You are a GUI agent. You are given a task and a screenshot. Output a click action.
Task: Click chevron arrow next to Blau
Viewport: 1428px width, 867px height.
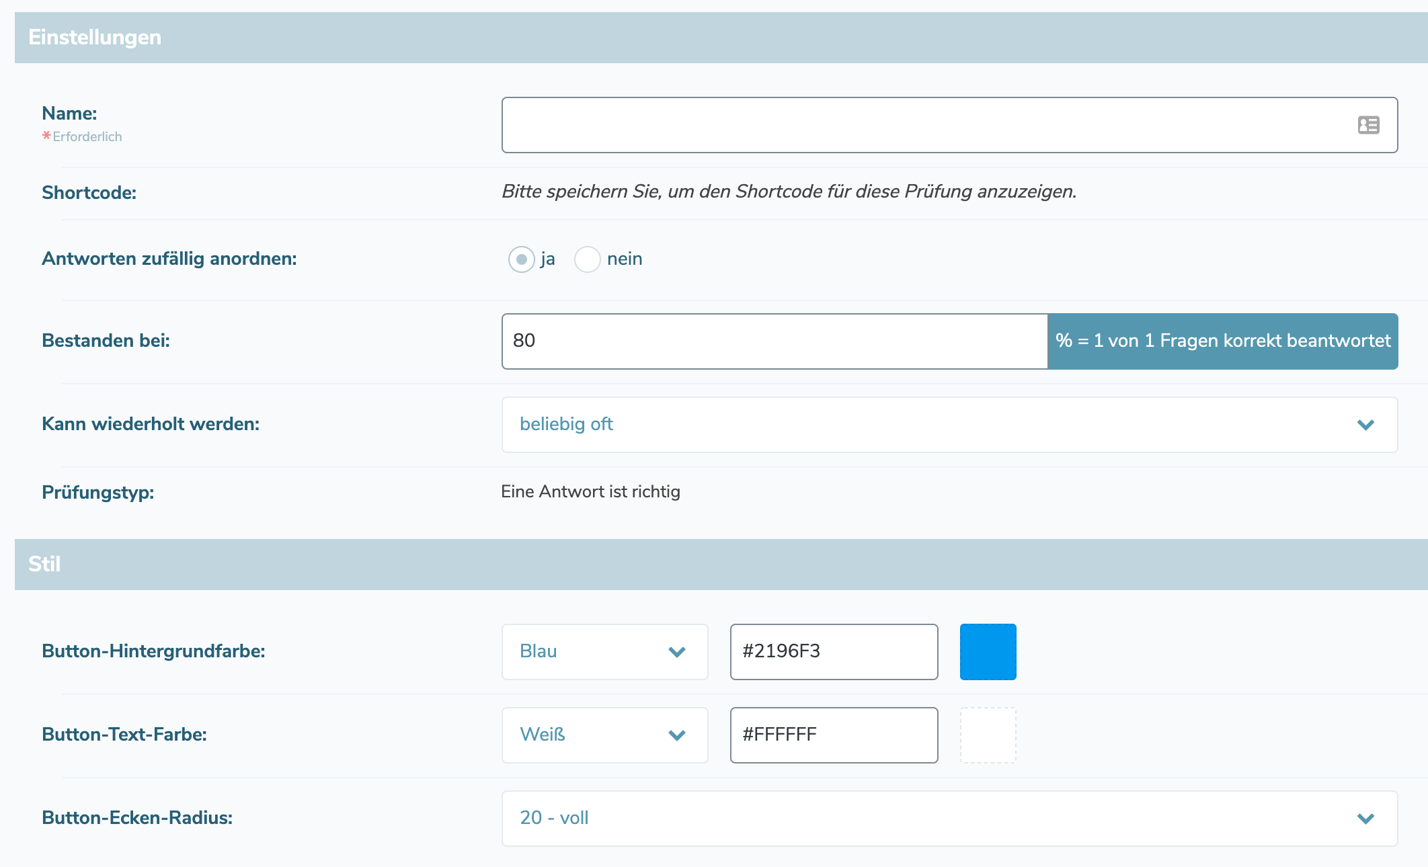click(x=677, y=652)
